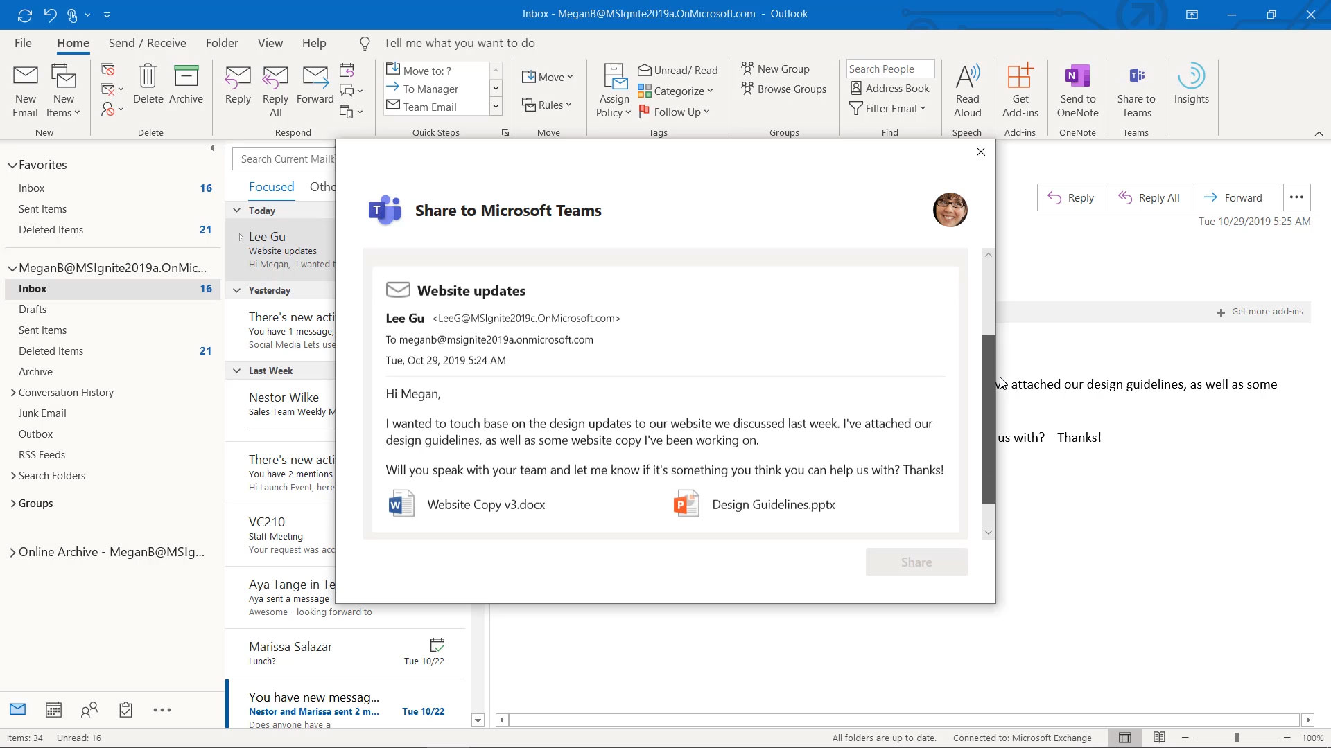This screenshot has height=748, width=1331.
Task: Click the disabled Share button in dialog
Action: pos(916,562)
